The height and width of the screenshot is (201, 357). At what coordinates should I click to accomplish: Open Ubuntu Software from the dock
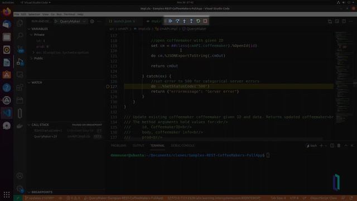pyautogui.click(x=7, y=75)
